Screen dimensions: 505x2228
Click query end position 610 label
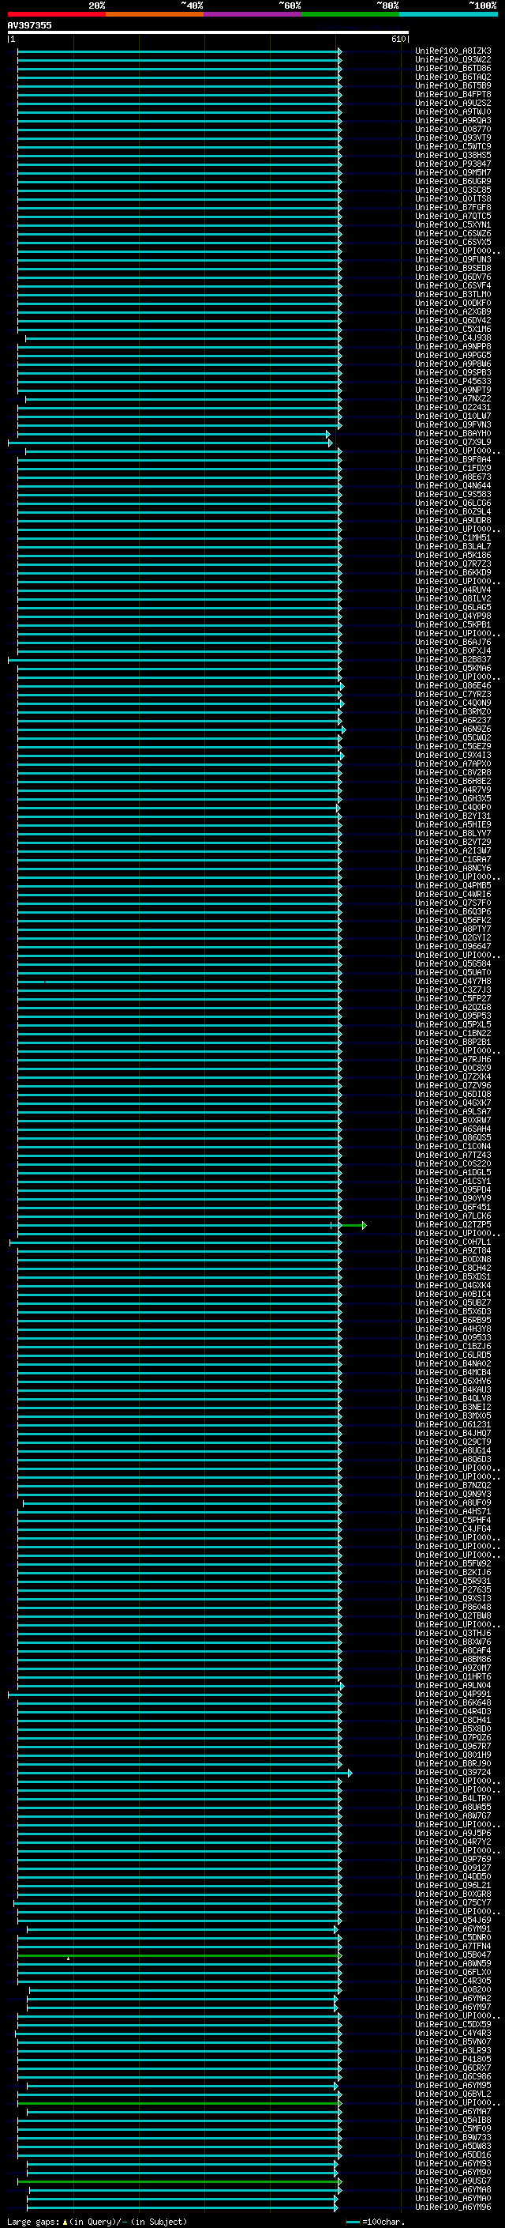click(x=398, y=39)
